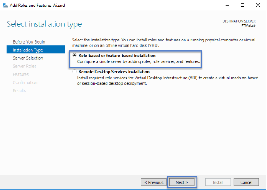The width and height of the screenshot is (267, 190).
Task: Close the wizard window
Action: click(x=258, y=5)
